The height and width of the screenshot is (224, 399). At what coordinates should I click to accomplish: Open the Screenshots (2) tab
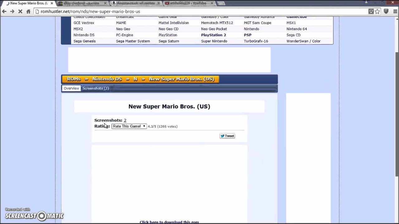(x=95, y=88)
